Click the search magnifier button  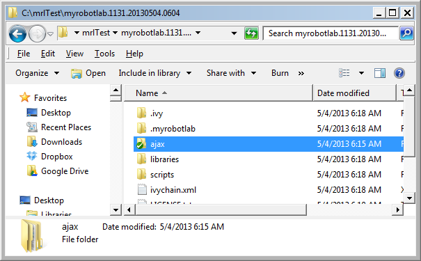[406, 33]
